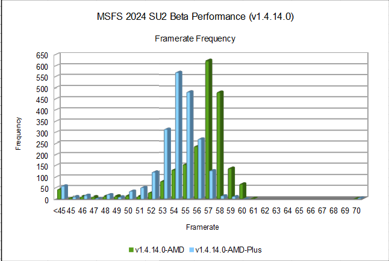The width and height of the screenshot is (389, 261).
Task: Click the blue bar in the <45 category
Action: (x=64, y=192)
